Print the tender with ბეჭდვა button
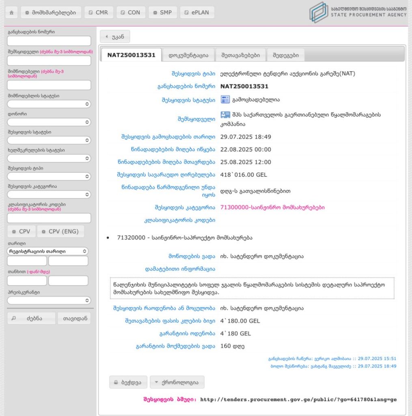The height and width of the screenshot is (416, 412). click(128, 382)
